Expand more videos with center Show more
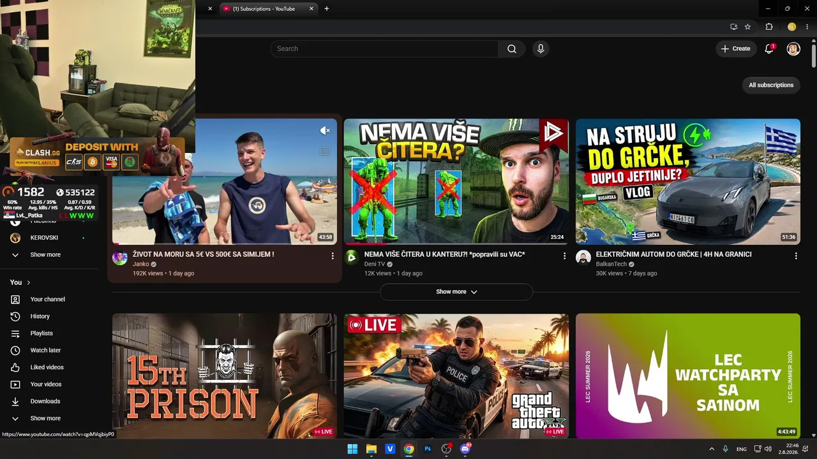The height and width of the screenshot is (459, 817). 456,292
